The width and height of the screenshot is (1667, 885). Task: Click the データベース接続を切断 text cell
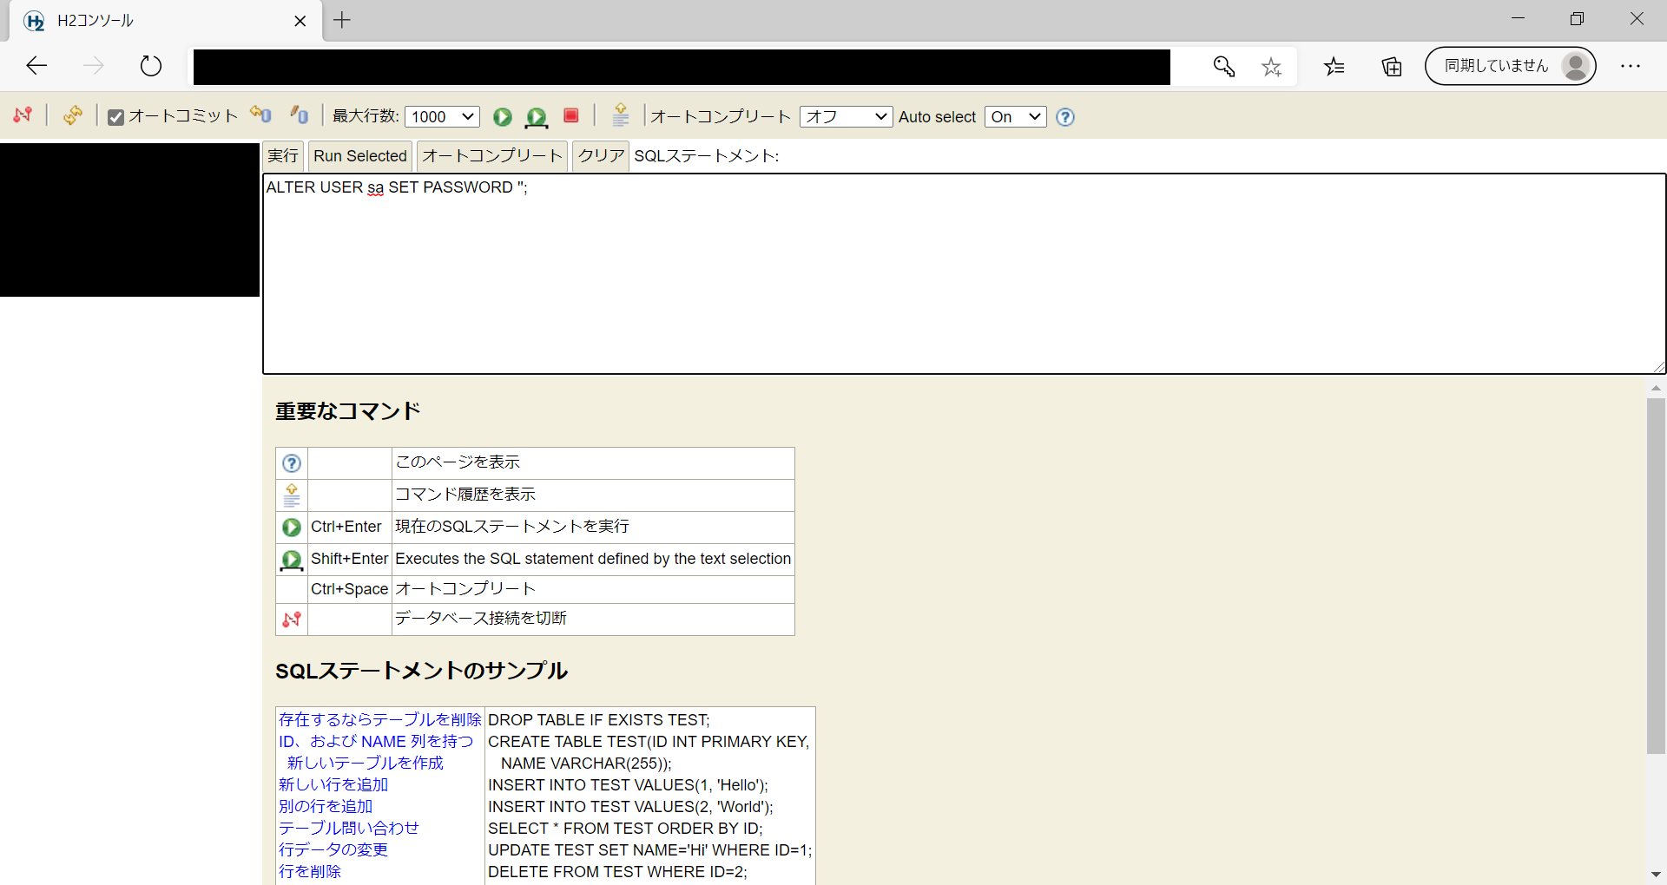coord(593,619)
